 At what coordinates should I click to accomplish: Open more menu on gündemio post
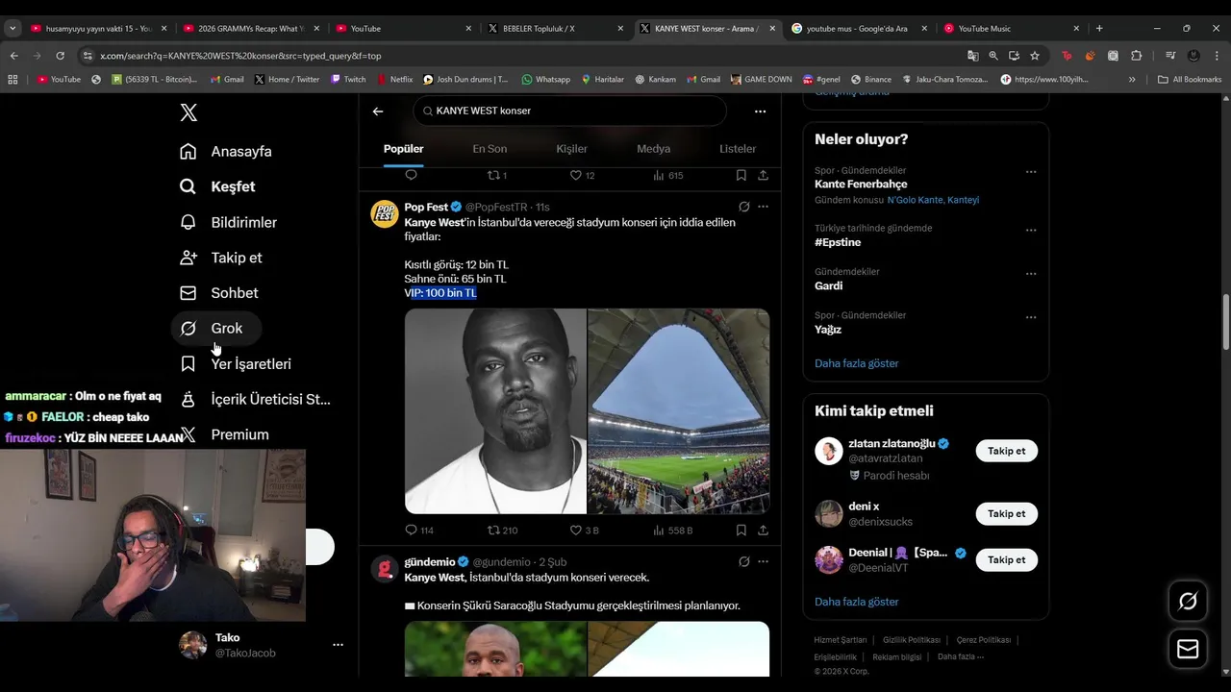[763, 561]
